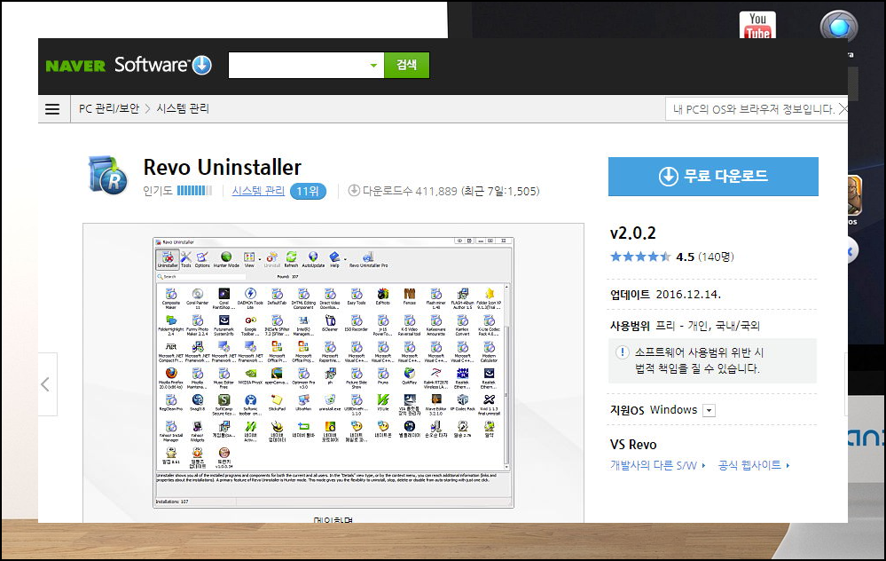Viewport: 886px width, 561px height.
Task: Visit the 공식 웹사이트 link
Action: click(x=753, y=465)
